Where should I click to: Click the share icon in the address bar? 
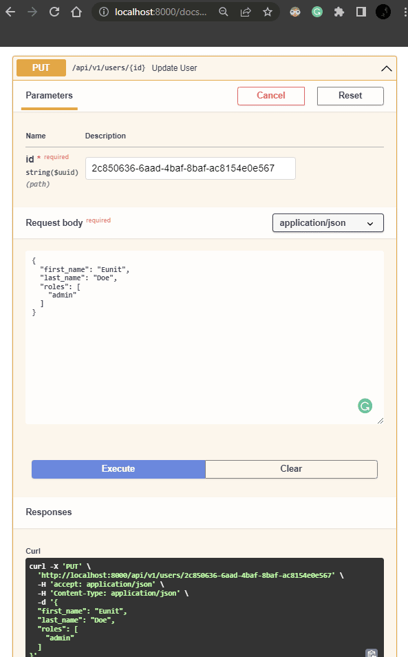(246, 12)
